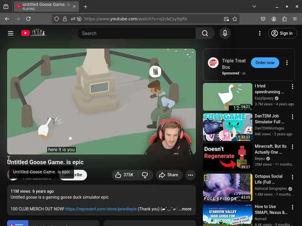302x226 pixels.
Task: Open tracking protection shield icon
Action: (x=56, y=19)
